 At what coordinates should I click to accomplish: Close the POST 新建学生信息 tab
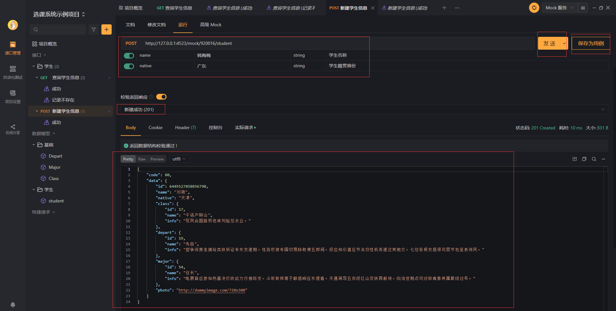(373, 8)
